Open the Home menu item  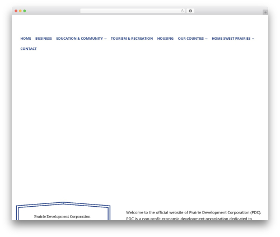tap(26, 39)
